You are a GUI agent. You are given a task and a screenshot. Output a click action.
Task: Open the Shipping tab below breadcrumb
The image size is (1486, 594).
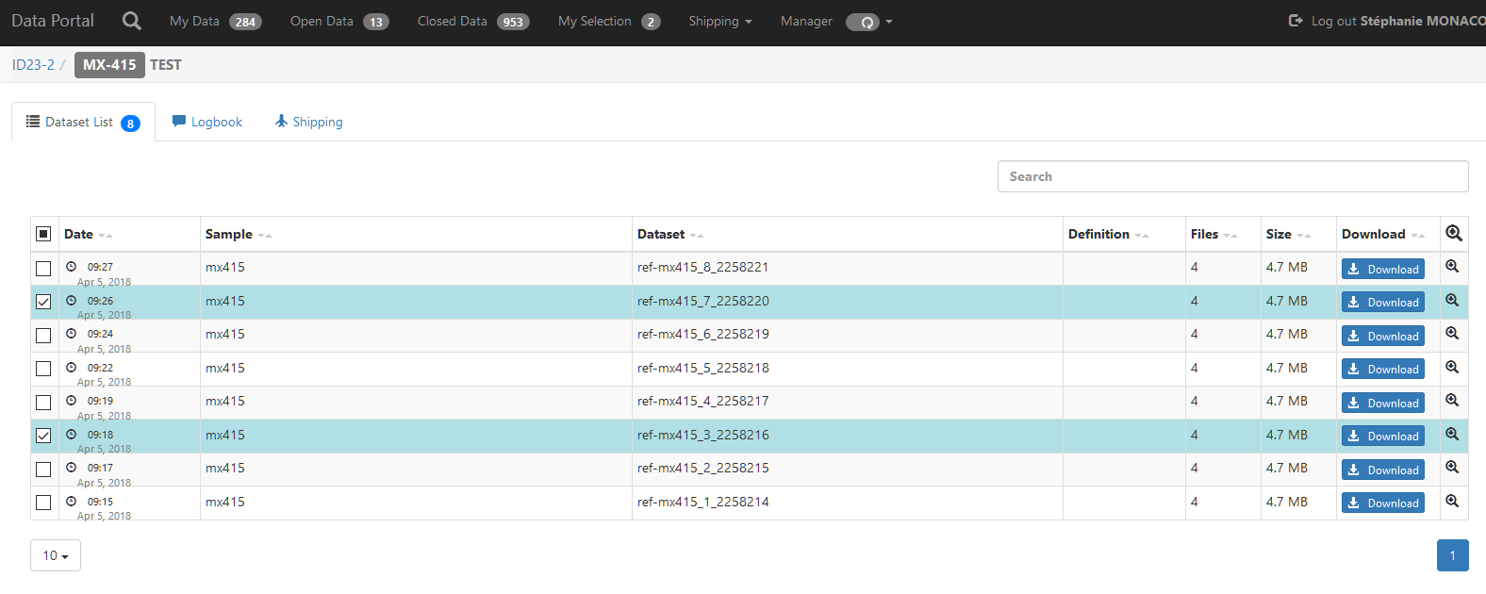click(309, 122)
